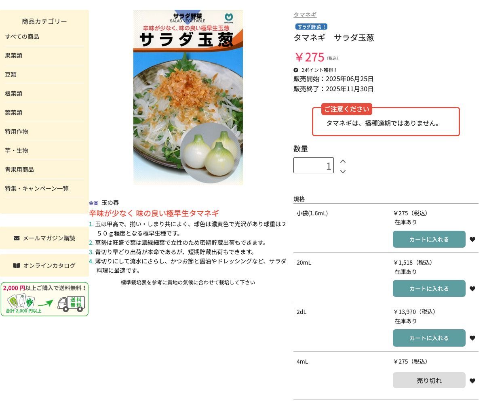Increase quantity with the up chevron

click(x=343, y=160)
